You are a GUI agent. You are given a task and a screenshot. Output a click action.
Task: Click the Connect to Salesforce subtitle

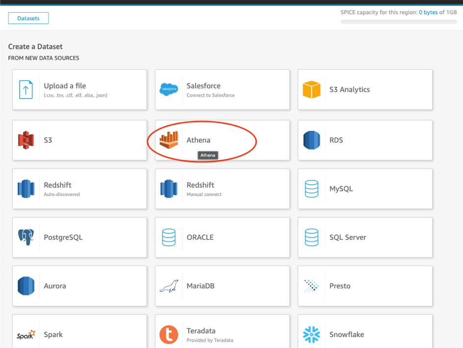(210, 96)
